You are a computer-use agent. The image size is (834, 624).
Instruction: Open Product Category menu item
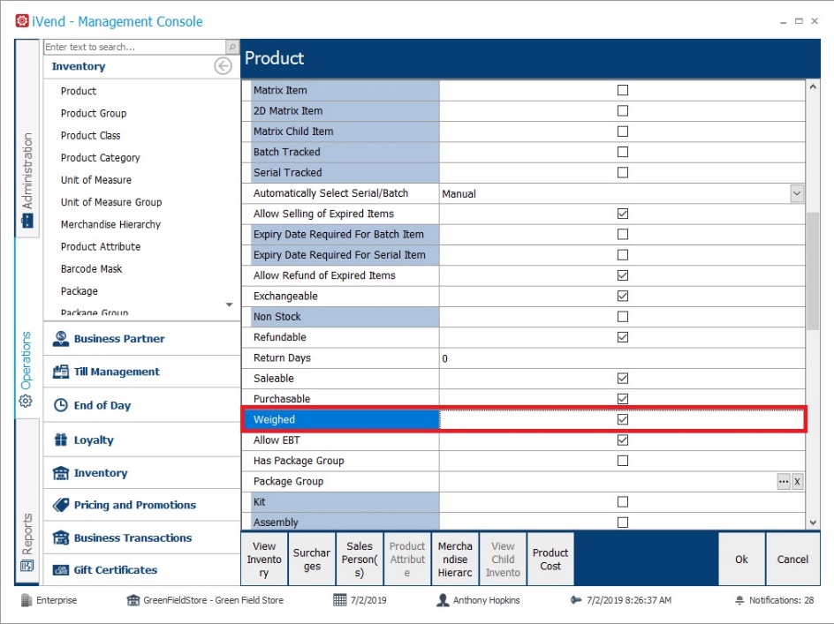100,158
